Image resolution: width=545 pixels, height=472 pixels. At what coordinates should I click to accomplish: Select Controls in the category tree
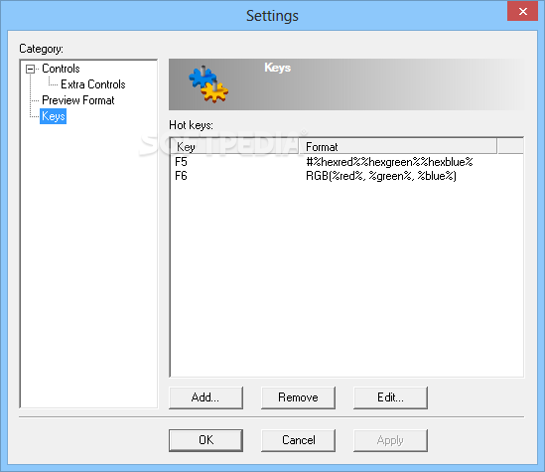coord(61,69)
